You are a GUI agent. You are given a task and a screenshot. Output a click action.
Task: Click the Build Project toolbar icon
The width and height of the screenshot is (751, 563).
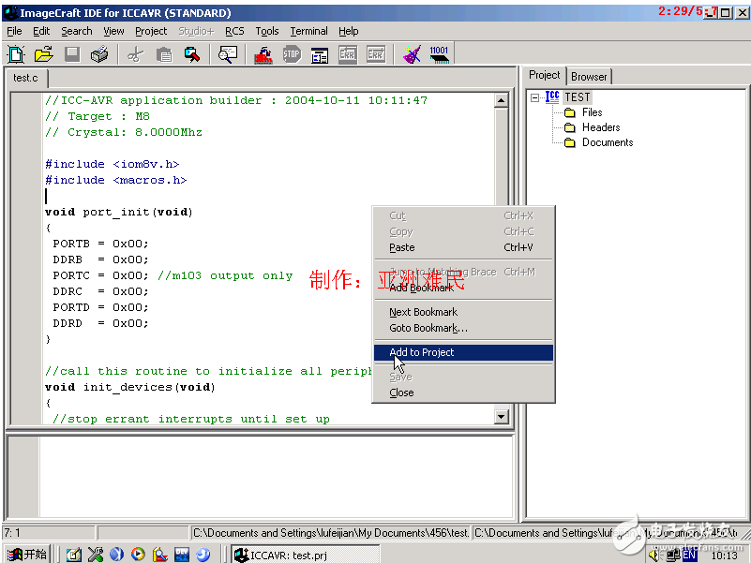[263, 54]
